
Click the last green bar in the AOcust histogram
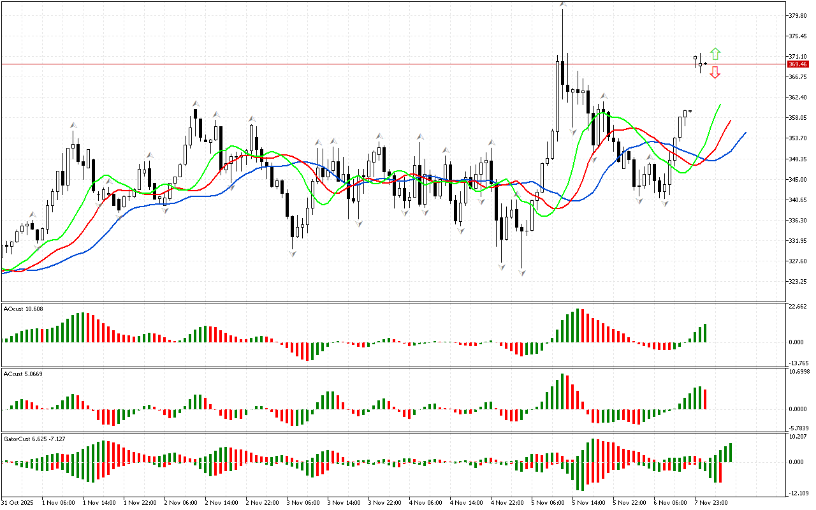[704, 333]
